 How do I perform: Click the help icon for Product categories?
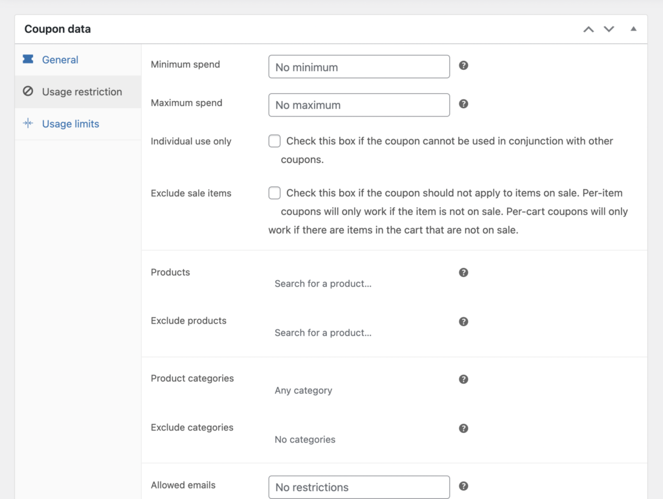(x=464, y=379)
